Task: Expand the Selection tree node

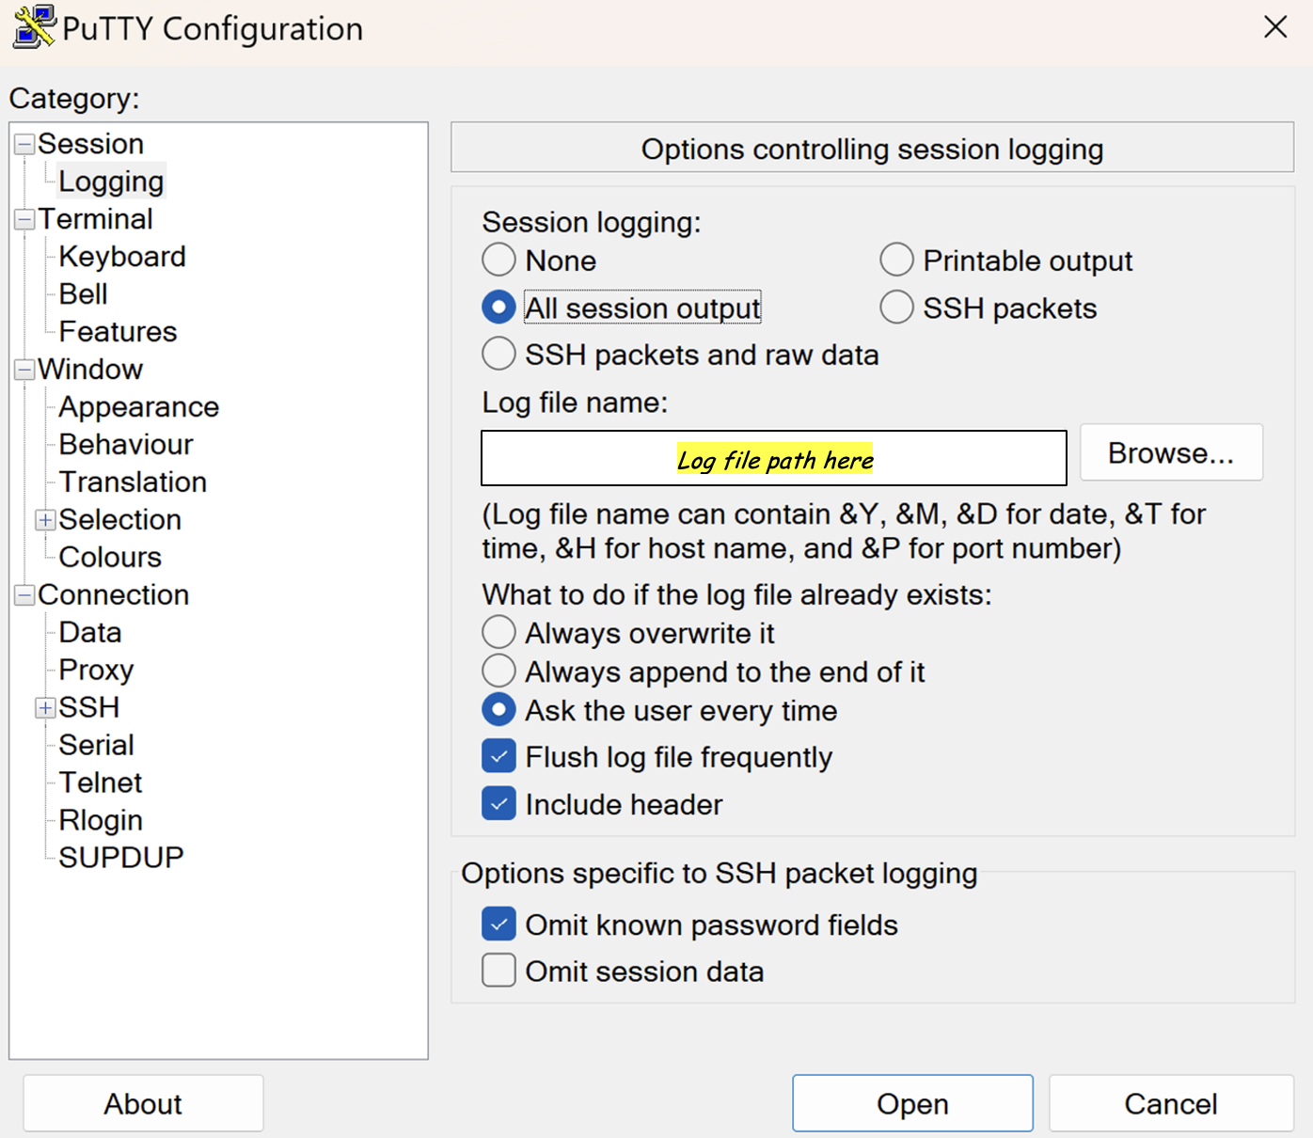Action: pos(45,520)
